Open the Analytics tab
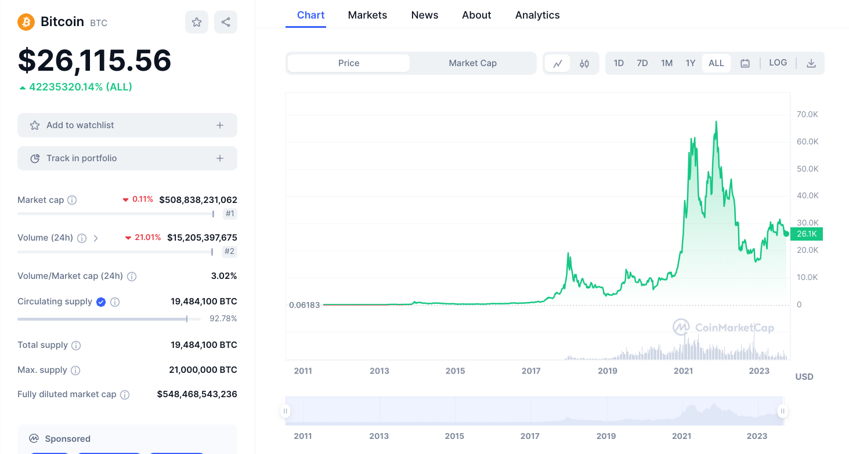 pyautogui.click(x=537, y=15)
